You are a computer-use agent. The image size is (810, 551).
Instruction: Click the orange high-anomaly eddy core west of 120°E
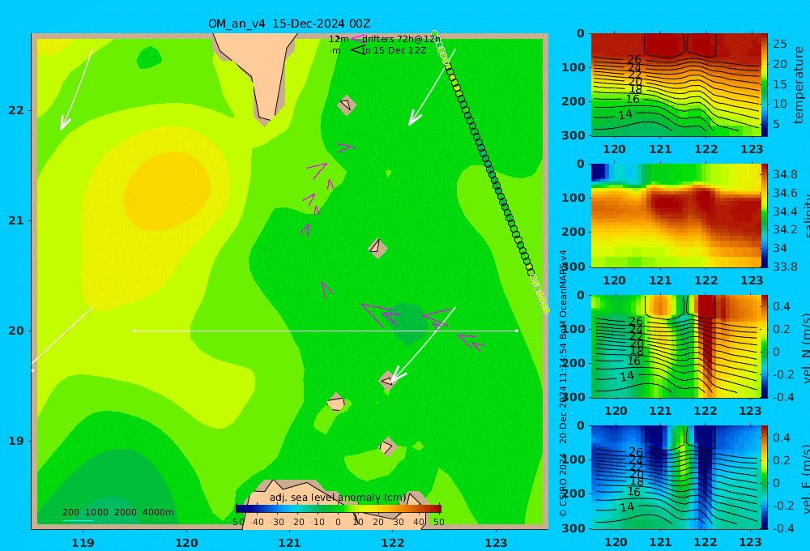point(167,191)
